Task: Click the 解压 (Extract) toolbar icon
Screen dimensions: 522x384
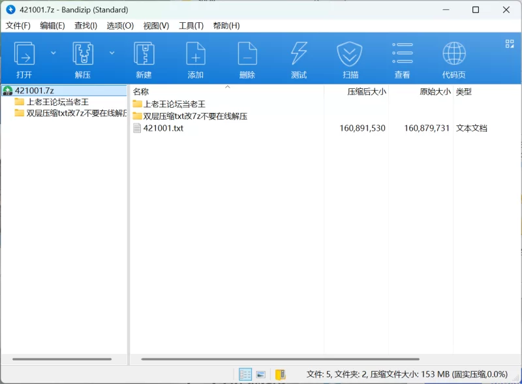Action: (x=83, y=59)
